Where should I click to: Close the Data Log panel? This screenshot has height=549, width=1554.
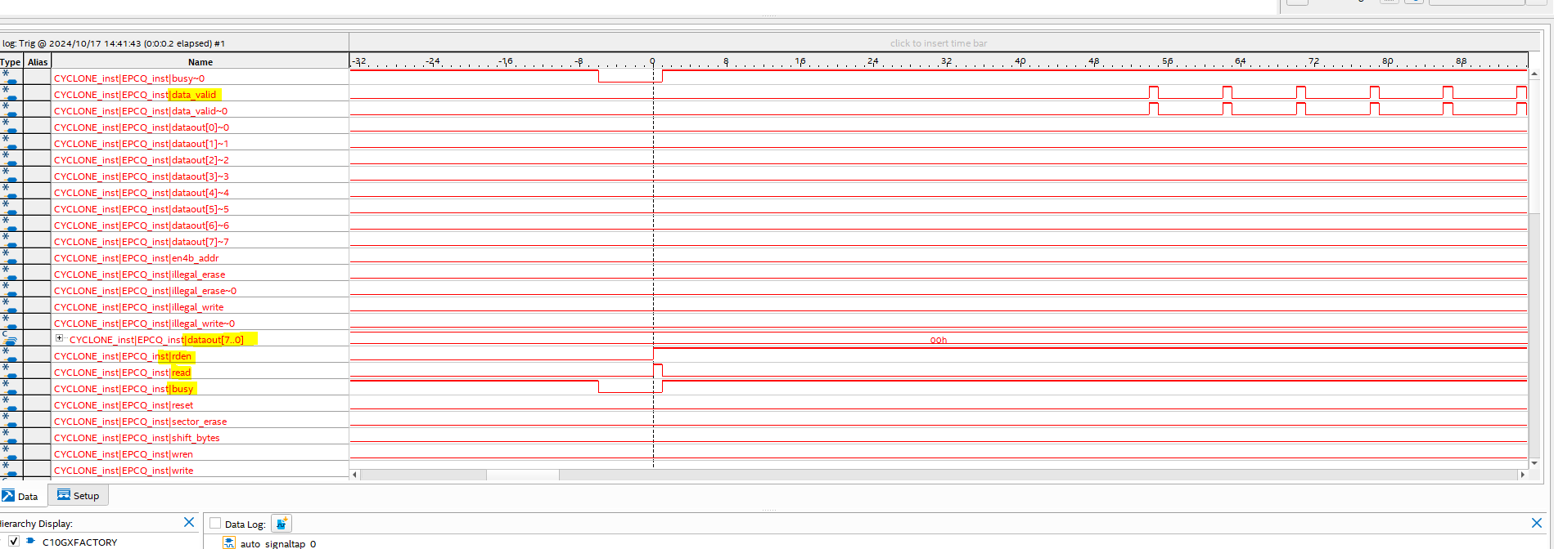coord(1536,523)
